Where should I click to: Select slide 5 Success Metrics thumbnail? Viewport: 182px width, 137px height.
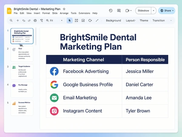(22, 108)
